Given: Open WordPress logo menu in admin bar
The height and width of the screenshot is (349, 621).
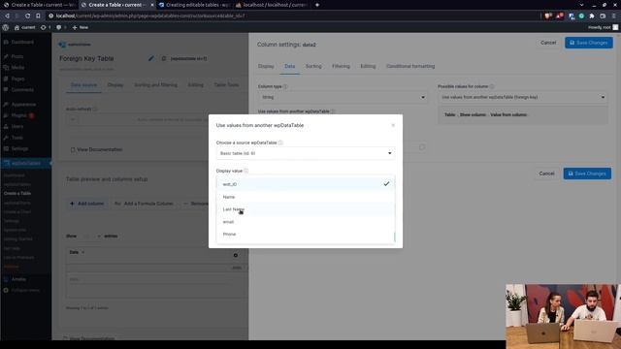Looking at the screenshot, I should [x=6, y=27].
